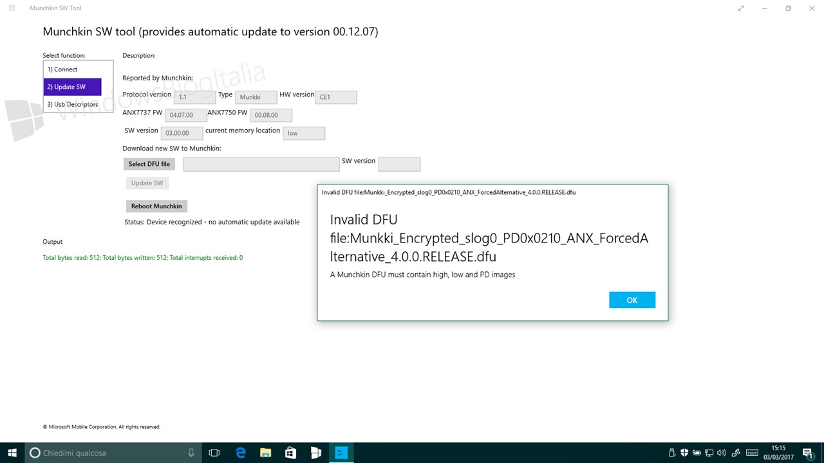The height and width of the screenshot is (463, 824).
Task: Open the hamburger menu in the title bar
Action: pos(12,8)
